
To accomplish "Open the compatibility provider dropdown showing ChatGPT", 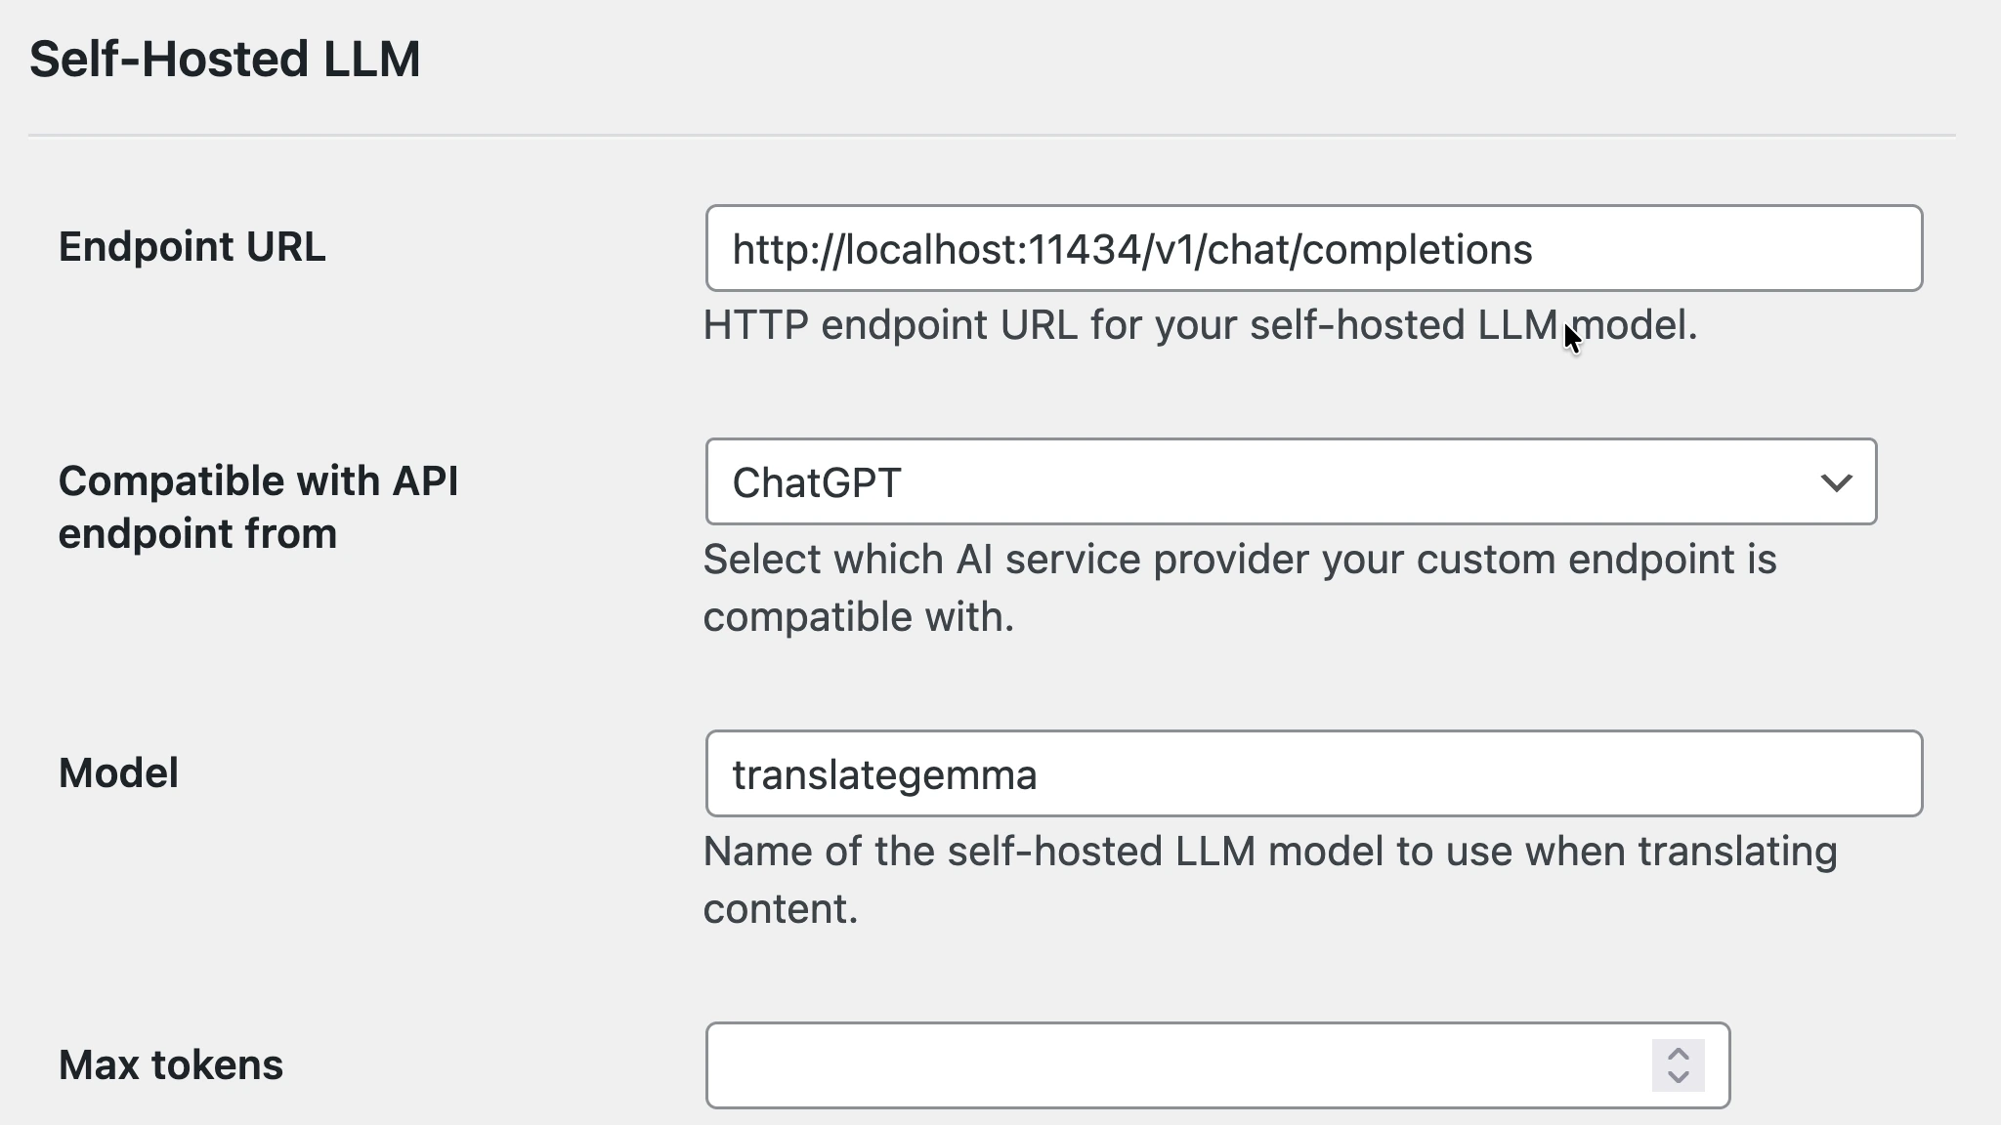I will (1290, 482).
